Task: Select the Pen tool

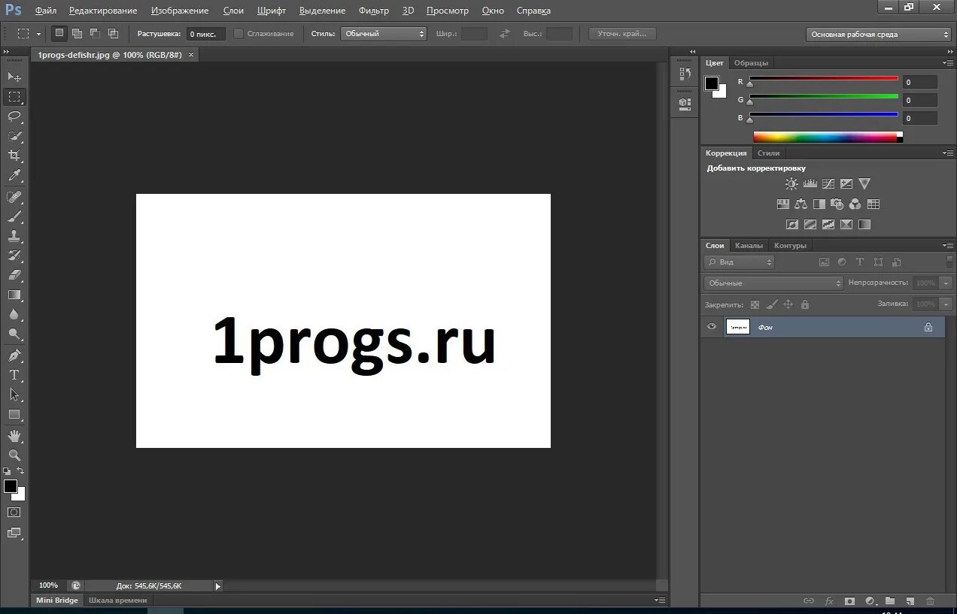Action: (14, 355)
